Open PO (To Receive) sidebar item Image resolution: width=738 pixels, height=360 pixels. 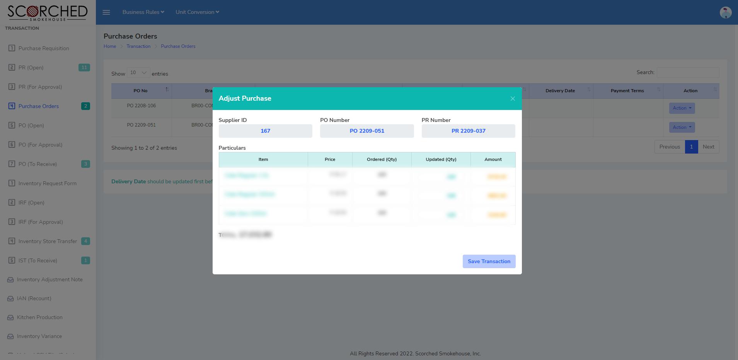click(37, 164)
